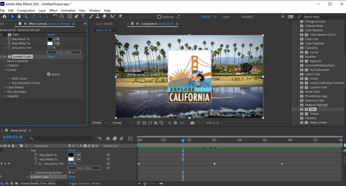Select the Zoom magnifier tool
This screenshot has height=186, width=346.
[25, 17]
